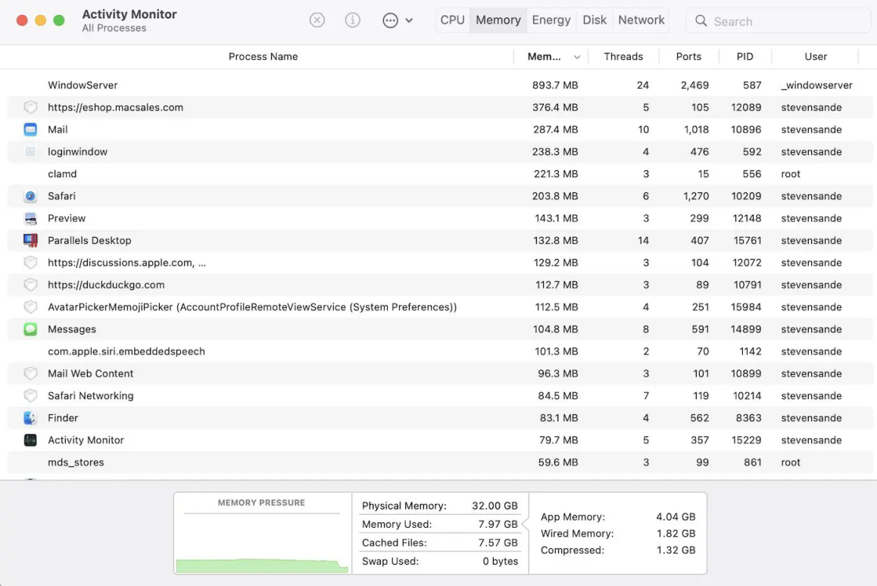
Task: Sort by Ports column header
Action: pyautogui.click(x=688, y=57)
